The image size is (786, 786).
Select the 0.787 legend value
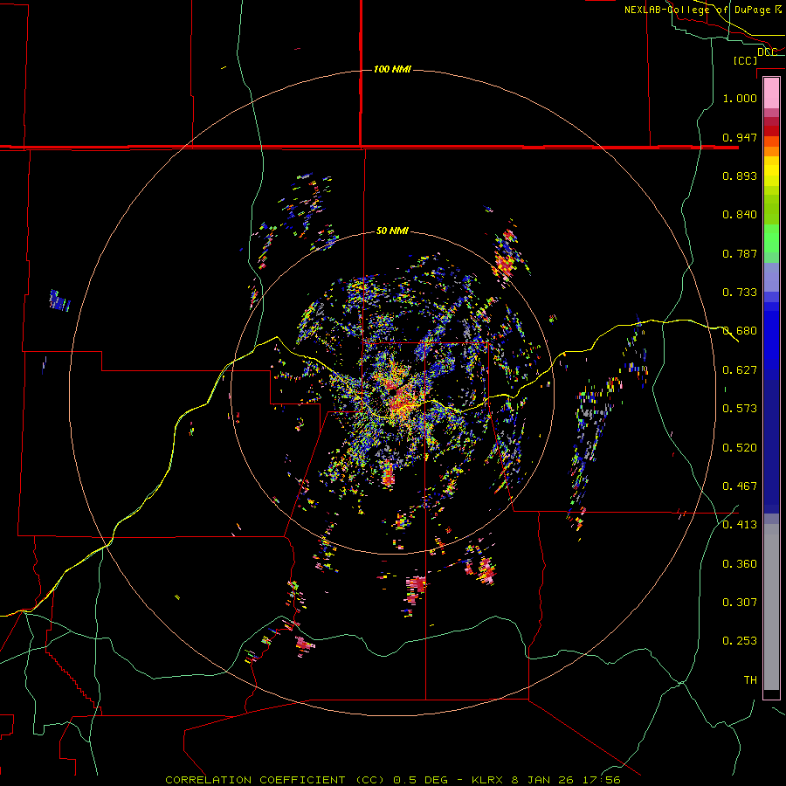[740, 253]
